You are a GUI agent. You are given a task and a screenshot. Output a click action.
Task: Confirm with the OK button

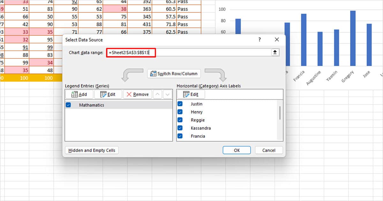point(237,150)
